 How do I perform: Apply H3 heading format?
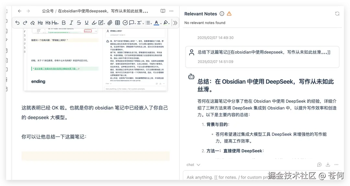(x=48, y=23)
